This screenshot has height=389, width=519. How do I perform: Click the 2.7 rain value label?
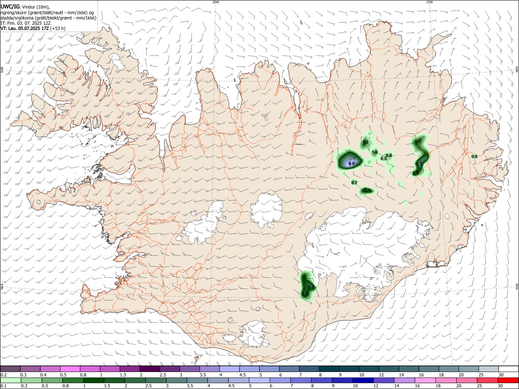pos(311,287)
